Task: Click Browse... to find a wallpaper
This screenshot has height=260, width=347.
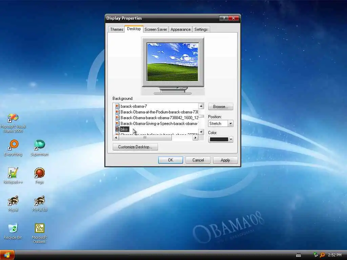Action: [x=220, y=107]
